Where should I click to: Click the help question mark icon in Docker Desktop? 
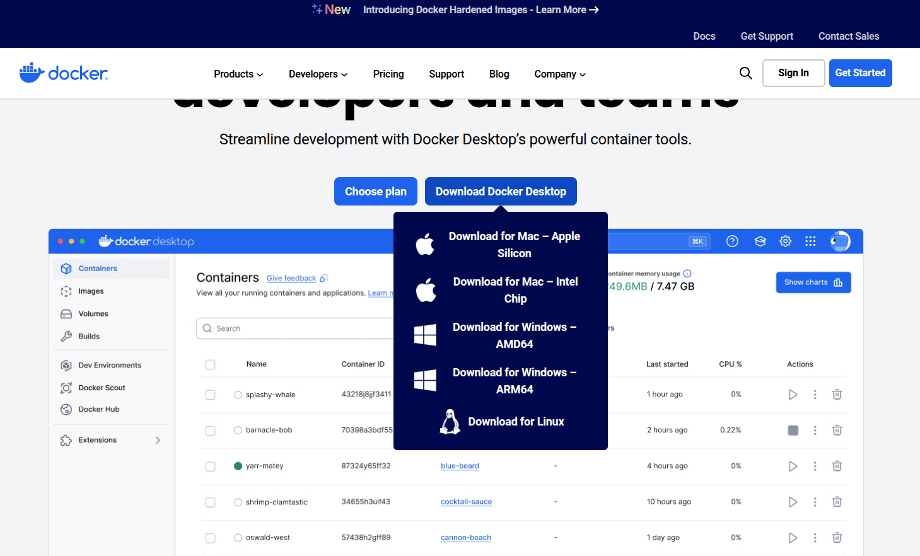[732, 241]
